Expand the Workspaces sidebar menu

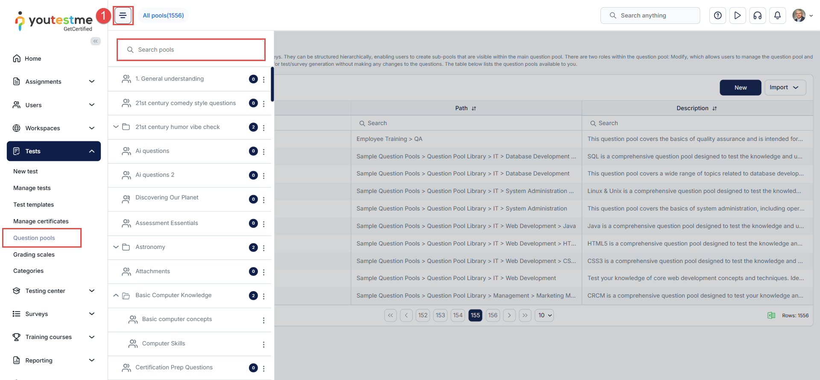coord(92,128)
